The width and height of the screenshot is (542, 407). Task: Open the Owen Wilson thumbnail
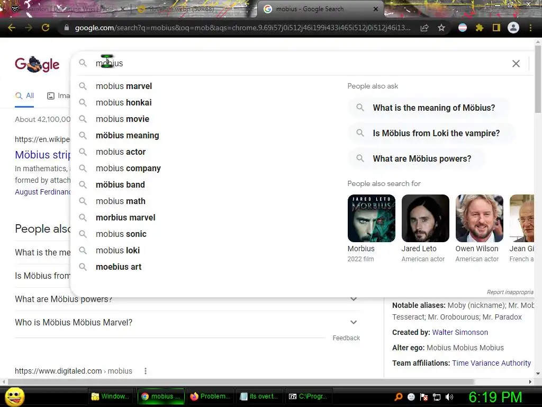pos(479,218)
